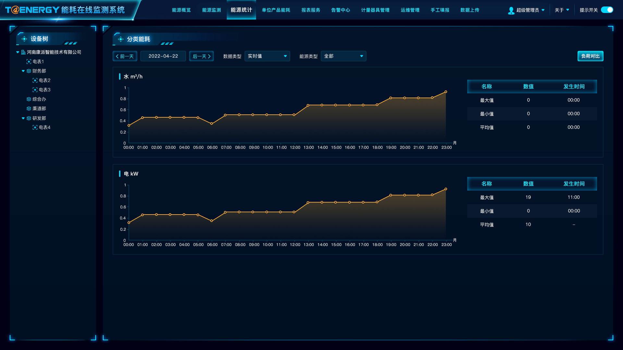Click the 超级管理员 user avatar icon
Screen dimensions: 623x350
click(x=511, y=10)
